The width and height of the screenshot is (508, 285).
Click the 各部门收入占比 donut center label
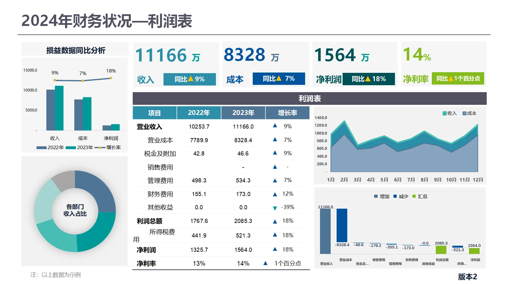tap(75, 210)
